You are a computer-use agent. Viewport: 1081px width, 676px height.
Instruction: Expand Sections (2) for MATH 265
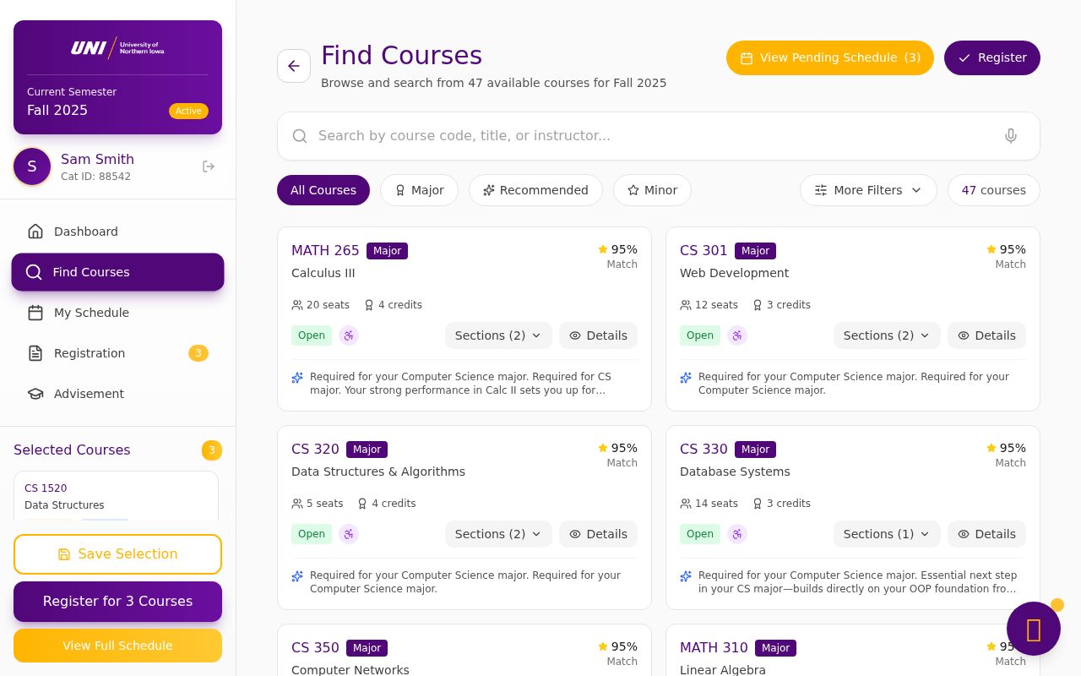click(x=498, y=335)
